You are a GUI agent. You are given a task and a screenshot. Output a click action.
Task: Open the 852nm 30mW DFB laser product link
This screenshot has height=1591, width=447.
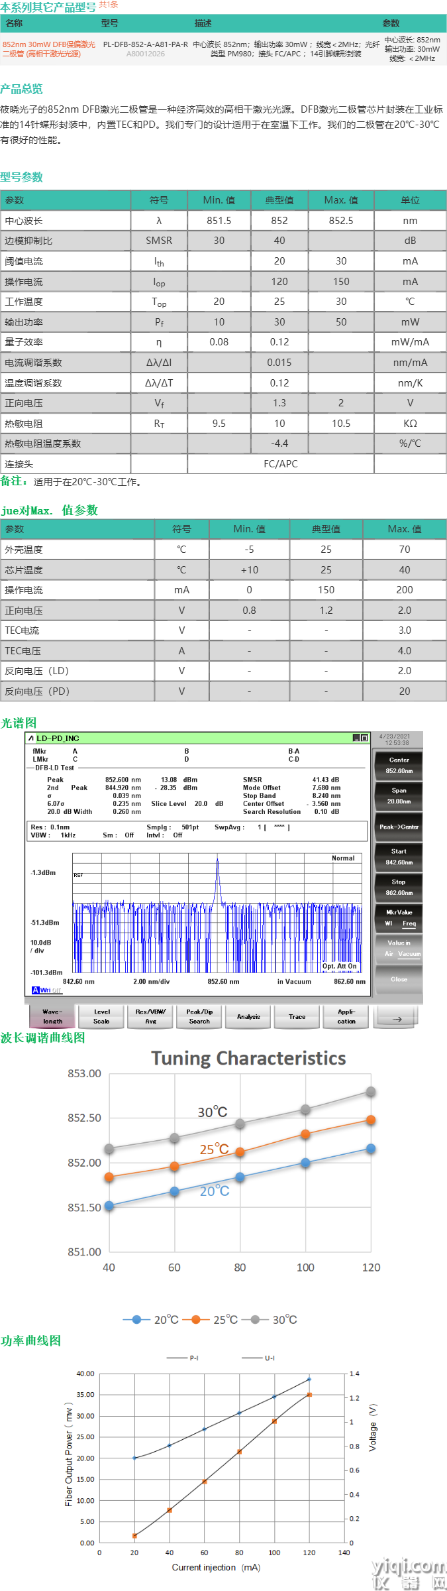click(x=49, y=49)
